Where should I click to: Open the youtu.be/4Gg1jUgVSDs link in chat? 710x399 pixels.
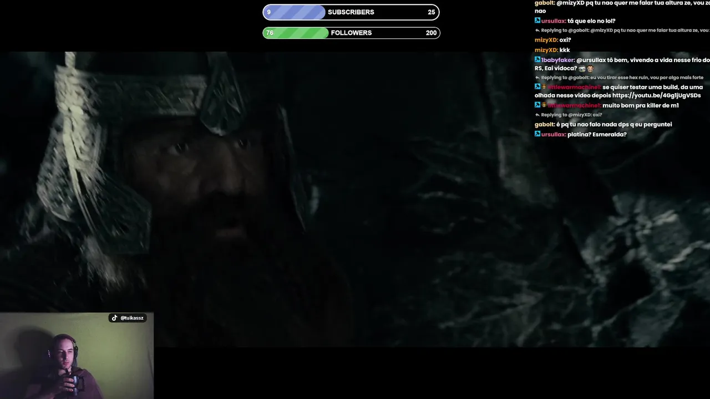click(656, 95)
